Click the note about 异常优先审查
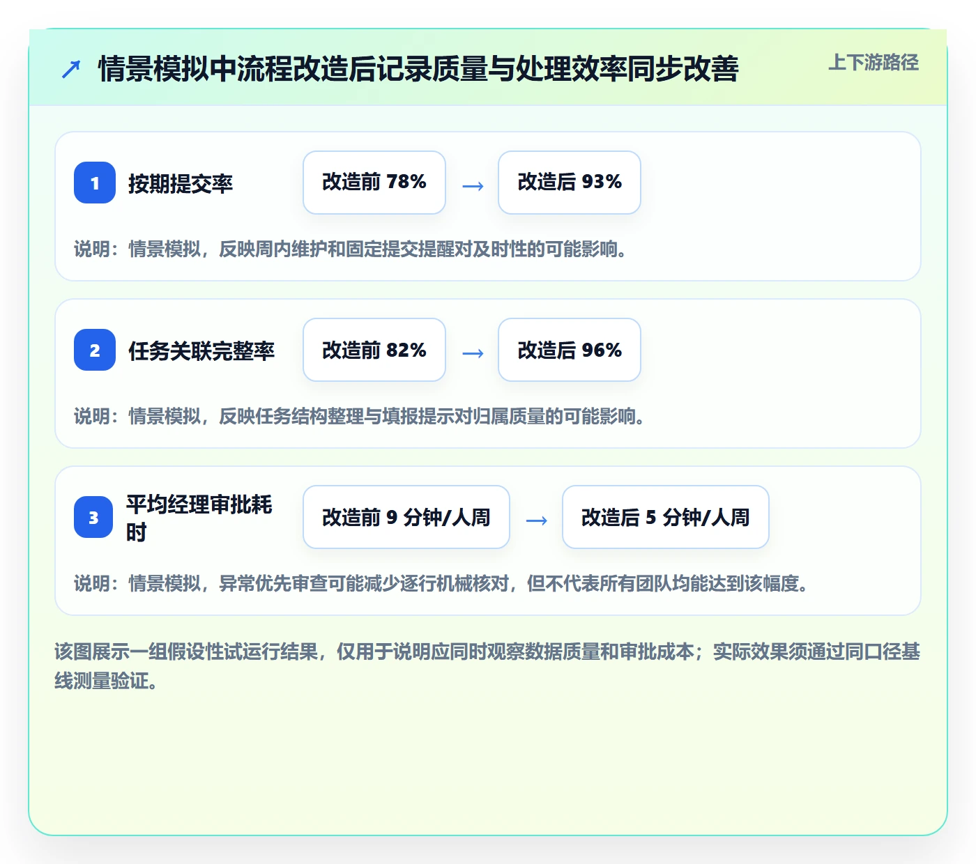The width and height of the screenshot is (976, 864). tap(441, 583)
